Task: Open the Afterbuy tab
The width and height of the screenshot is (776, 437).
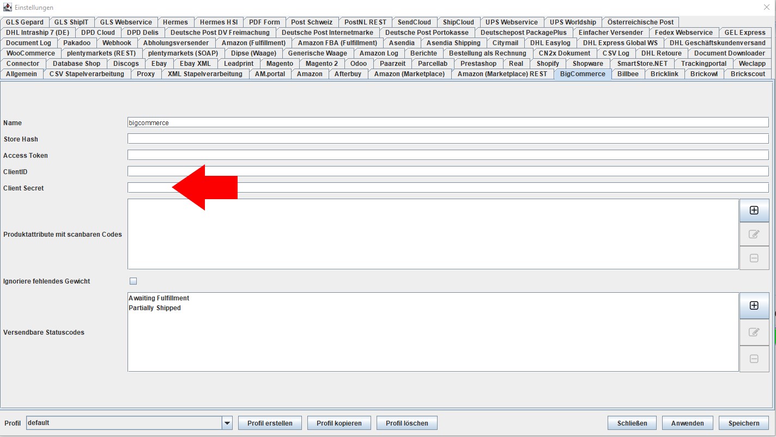Action: [x=348, y=74]
